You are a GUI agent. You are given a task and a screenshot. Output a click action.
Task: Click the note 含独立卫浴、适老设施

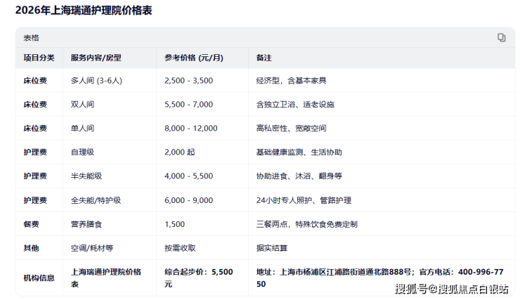(295, 105)
